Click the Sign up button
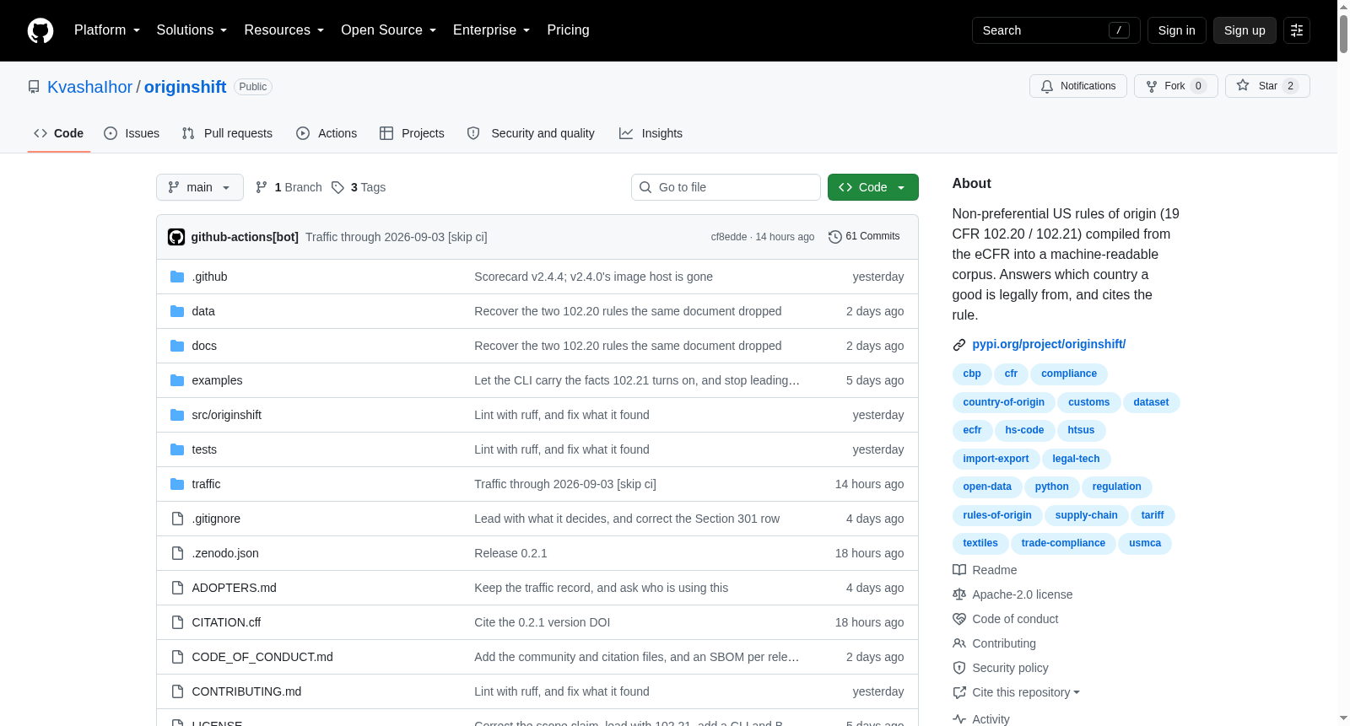The height and width of the screenshot is (726, 1350). [x=1245, y=30]
